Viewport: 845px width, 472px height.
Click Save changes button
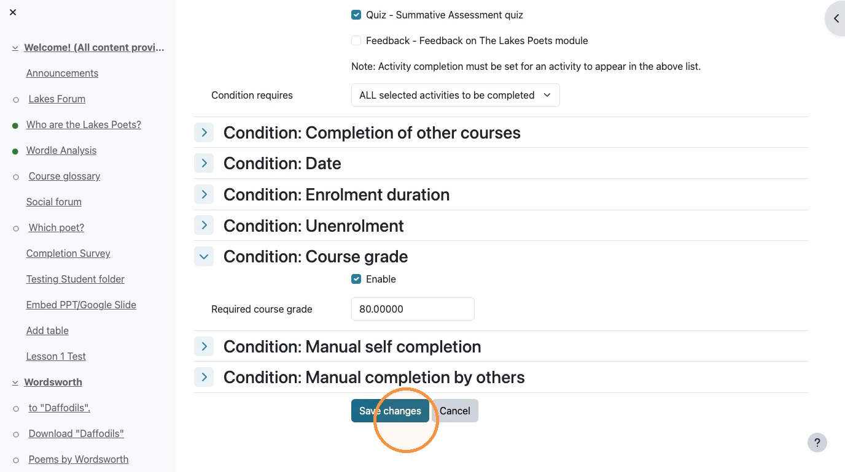tap(390, 411)
